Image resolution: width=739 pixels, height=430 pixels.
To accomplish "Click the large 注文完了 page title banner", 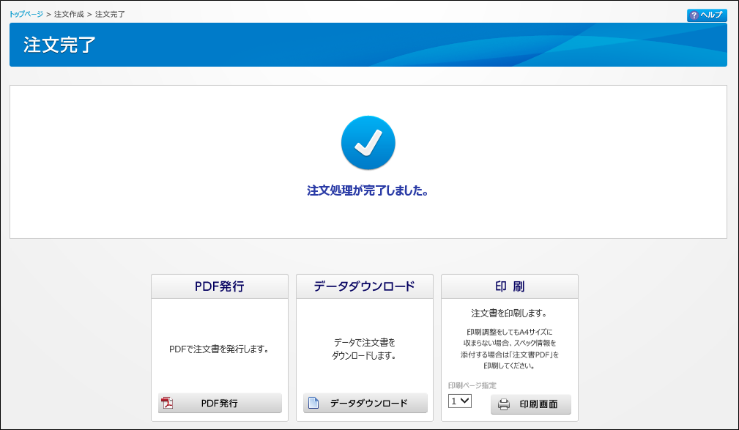I will [x=59, y=45].
